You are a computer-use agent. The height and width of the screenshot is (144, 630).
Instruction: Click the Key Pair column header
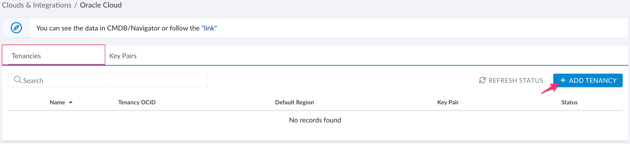tap(448, 102)
